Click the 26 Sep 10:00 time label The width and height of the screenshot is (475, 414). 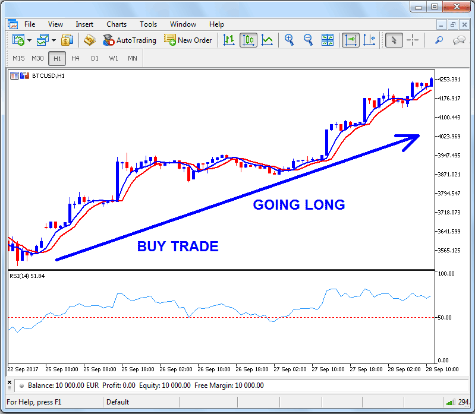coord(214,369)
